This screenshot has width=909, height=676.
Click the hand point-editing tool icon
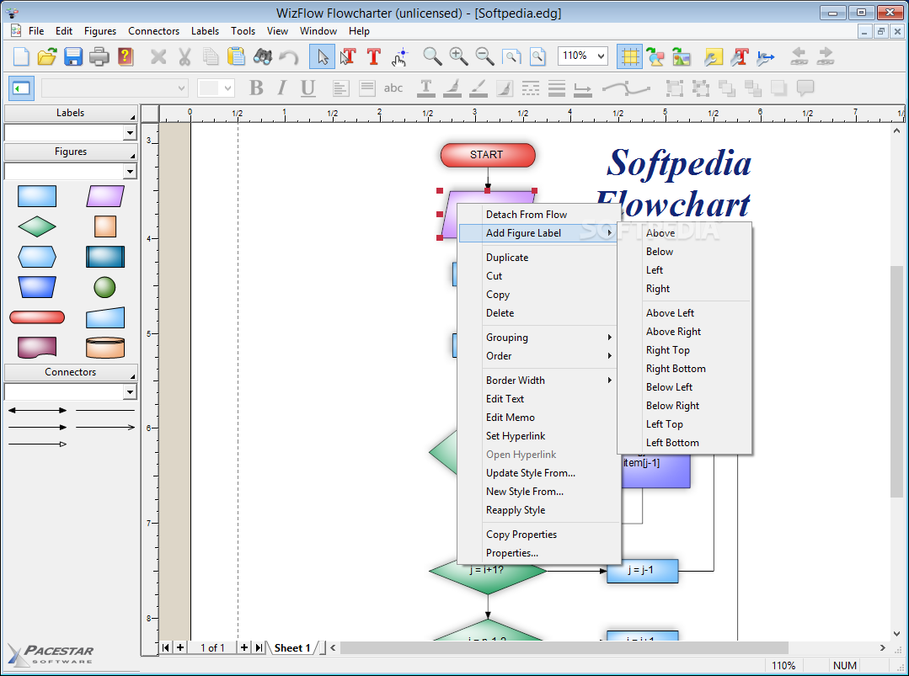tap(400, 56)
